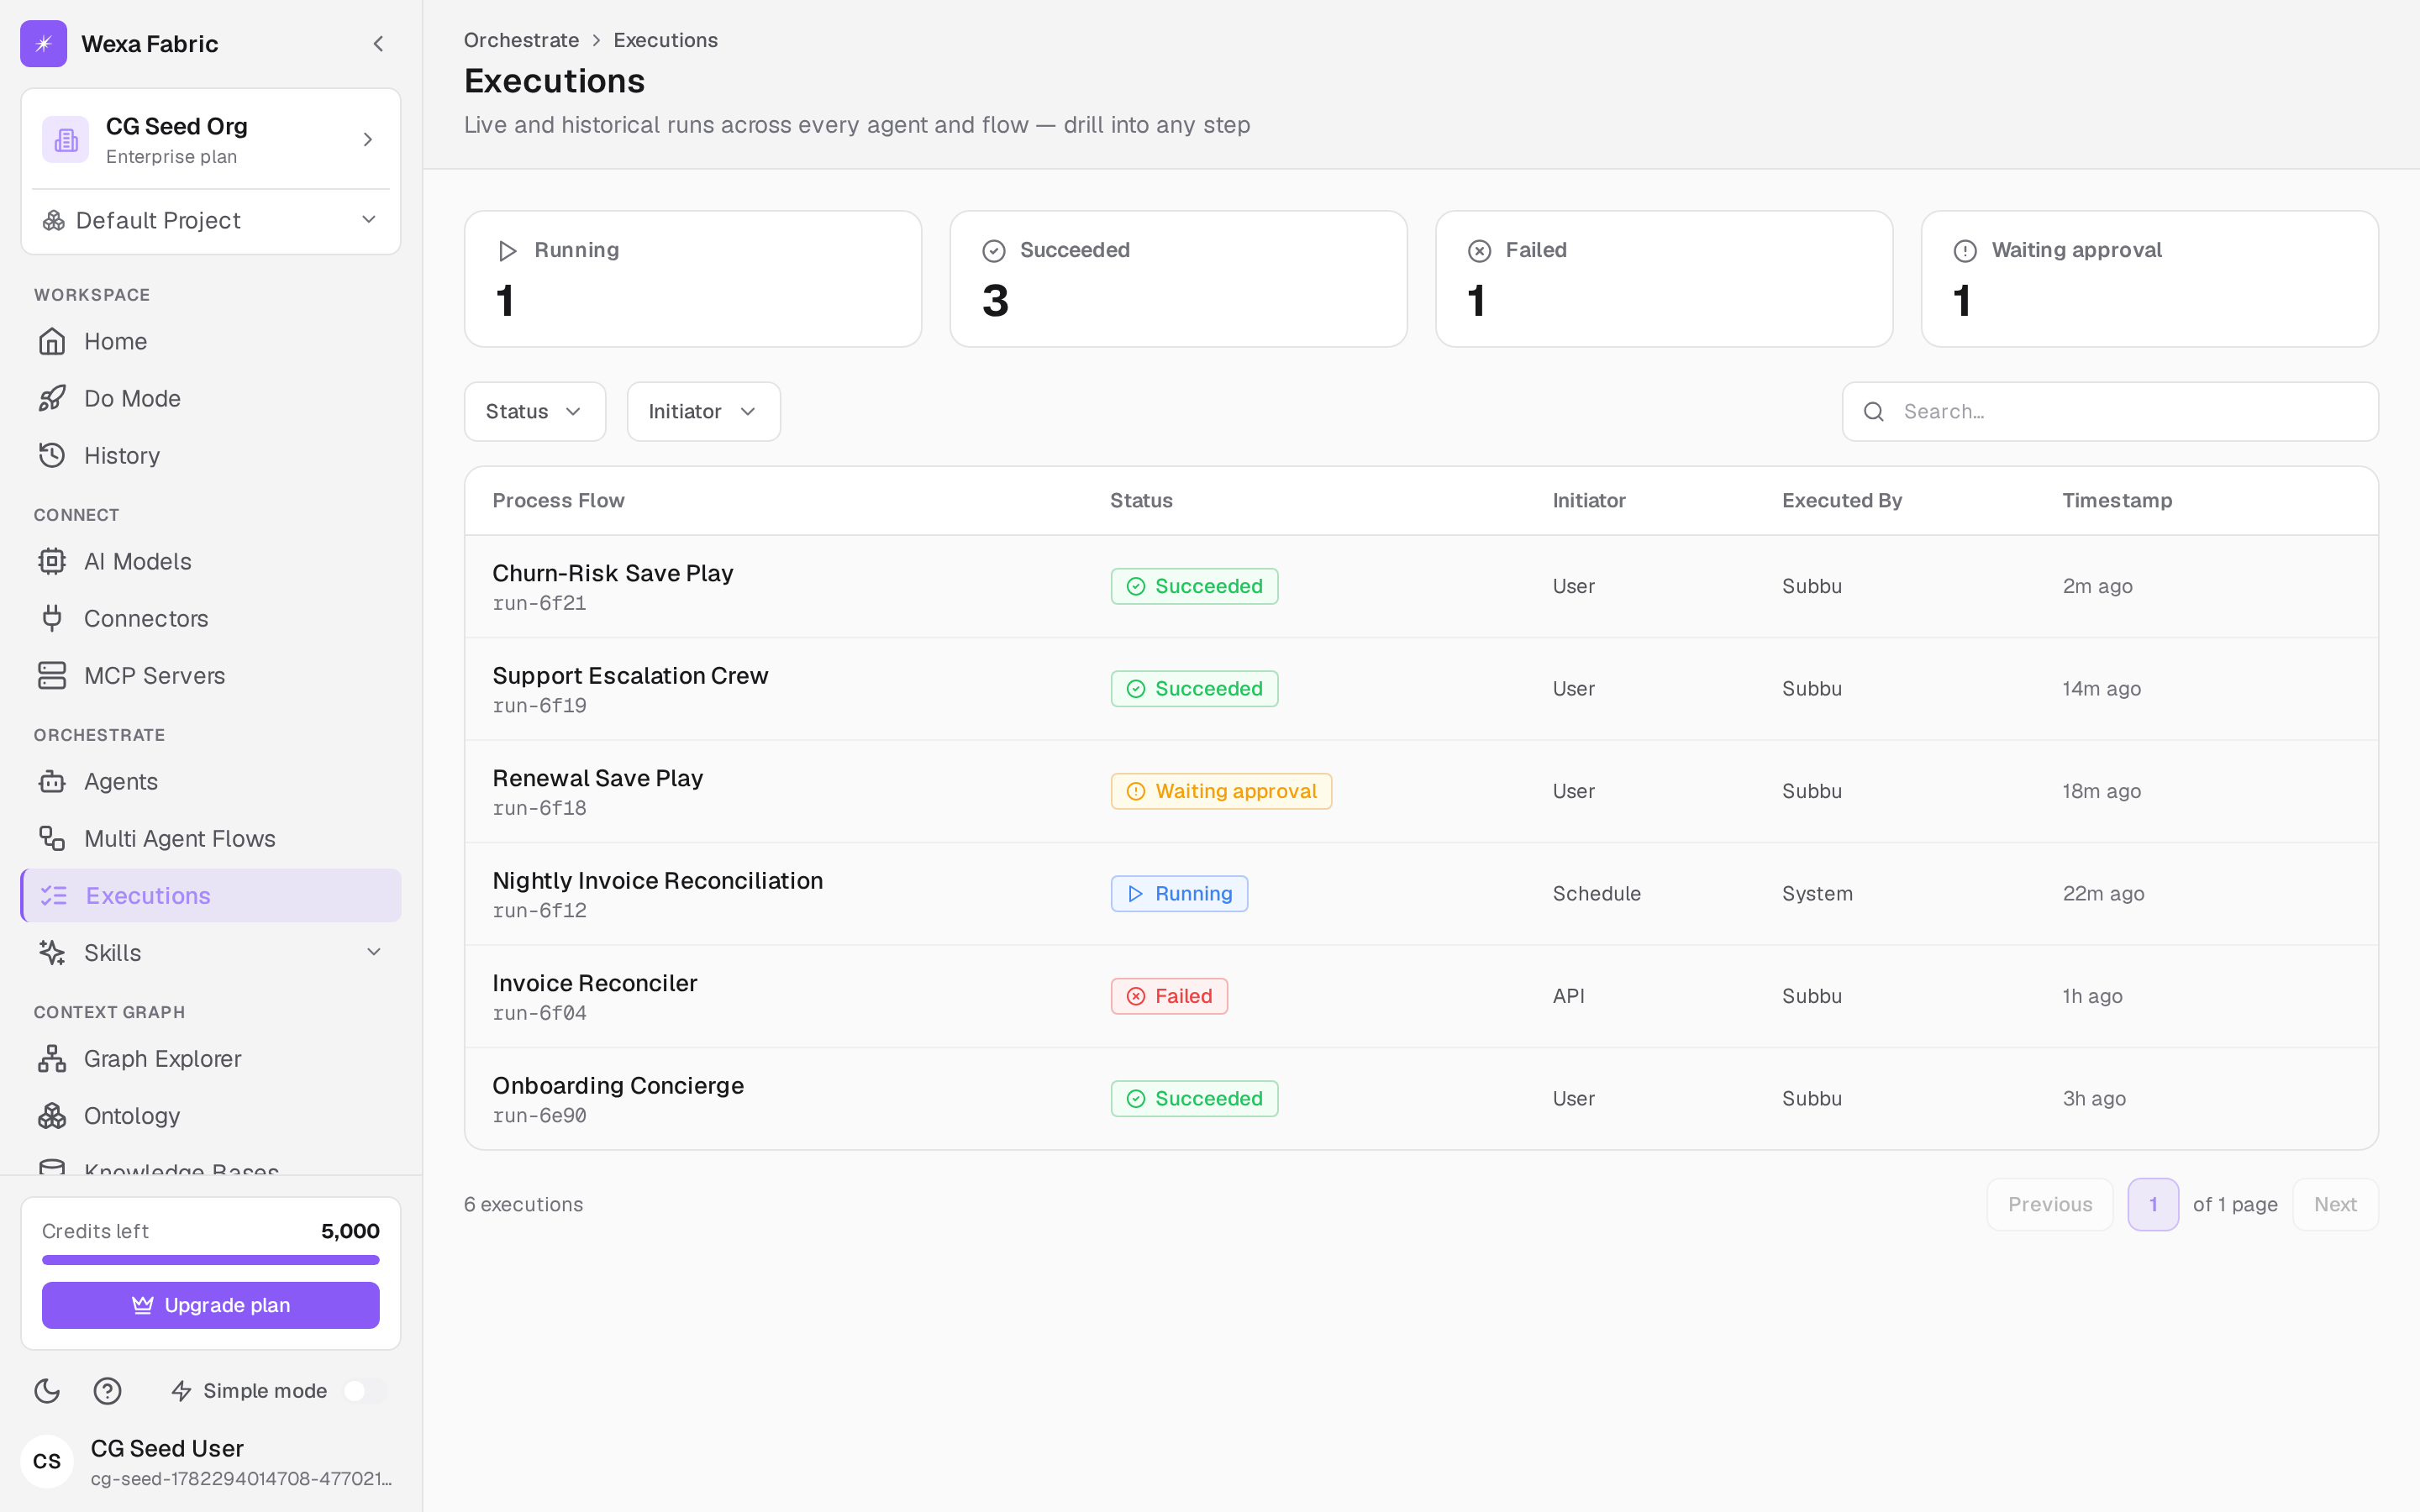The width and height of the screenshot is (2420, 1512).
Task: Click the Agents robot icon
Action: [x=52, y=782]
